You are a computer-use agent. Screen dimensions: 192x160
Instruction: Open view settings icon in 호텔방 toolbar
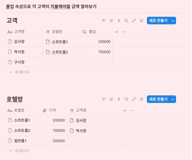[x=142, y=99]
